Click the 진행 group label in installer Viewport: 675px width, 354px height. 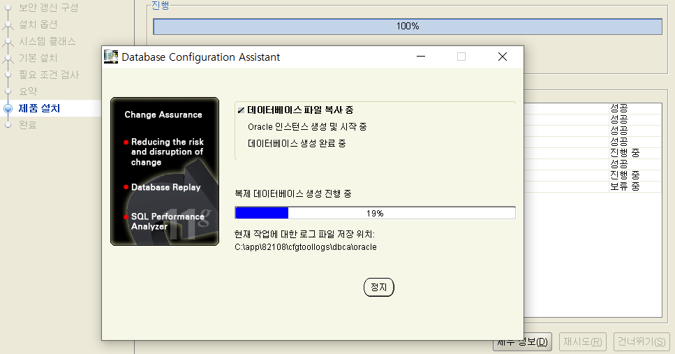click(x=161, y=6)
